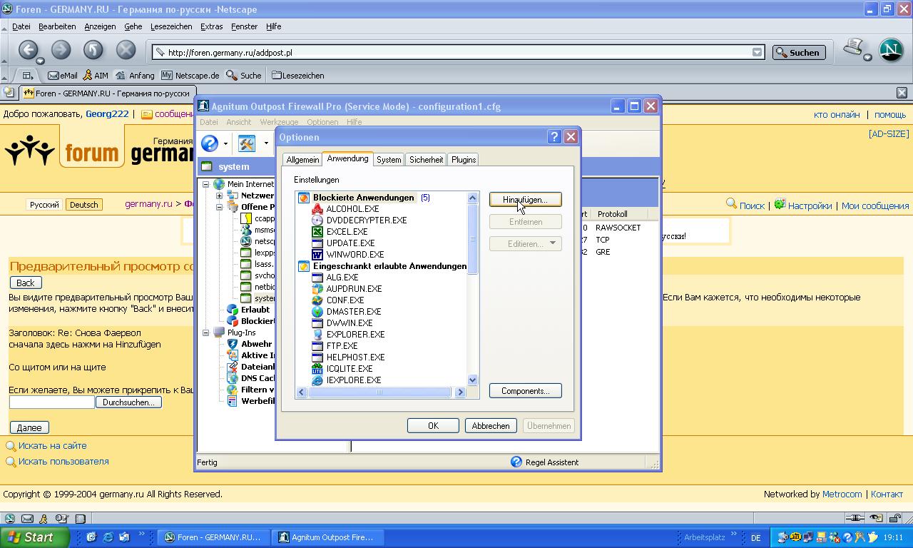This screenshot has height=548, width=913.
Task: Click the Back button on forum page
Action: [x=26, y=283]
